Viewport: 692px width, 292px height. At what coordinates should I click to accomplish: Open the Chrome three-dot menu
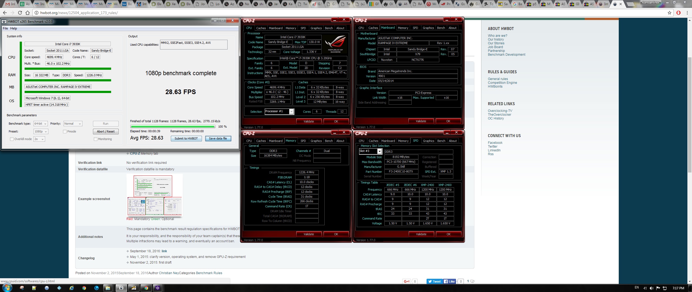click(687, 13)
